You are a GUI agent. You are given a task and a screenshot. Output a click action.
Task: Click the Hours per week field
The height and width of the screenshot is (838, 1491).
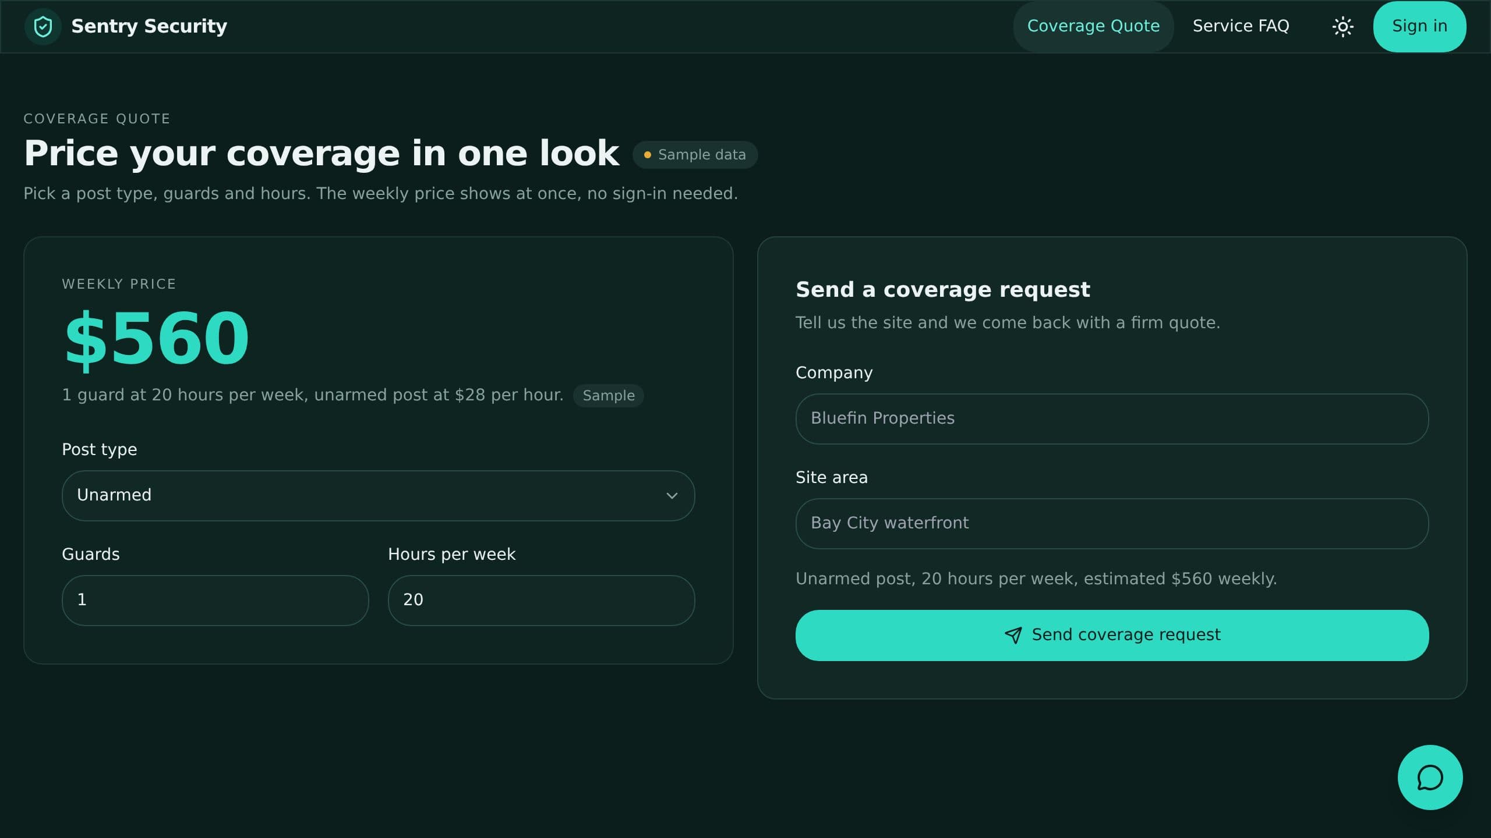tap(541, 600)
